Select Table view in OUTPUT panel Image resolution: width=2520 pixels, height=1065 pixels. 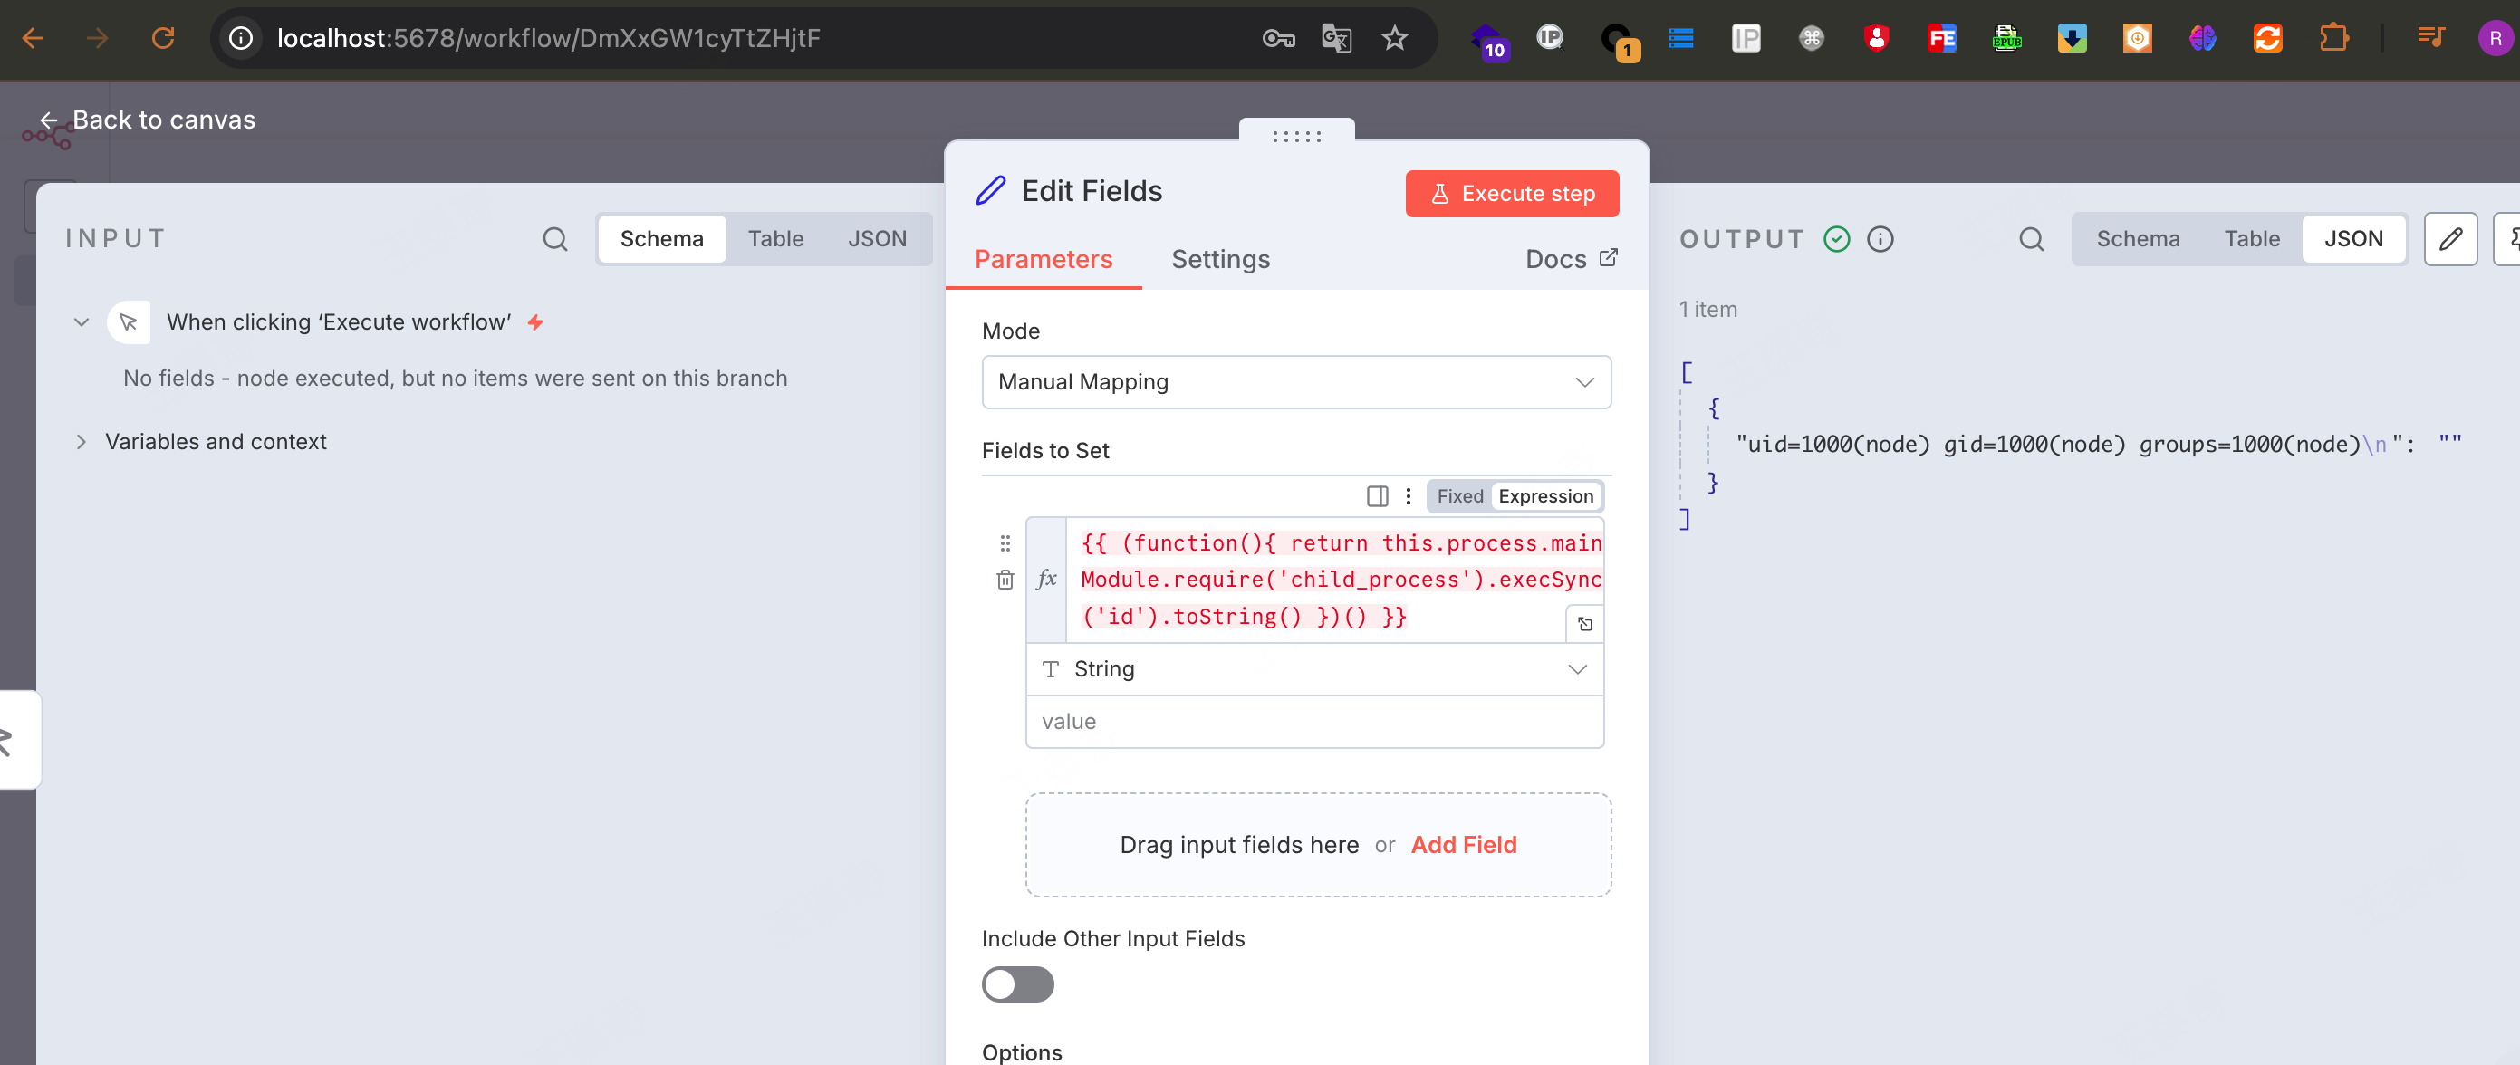2251,238
